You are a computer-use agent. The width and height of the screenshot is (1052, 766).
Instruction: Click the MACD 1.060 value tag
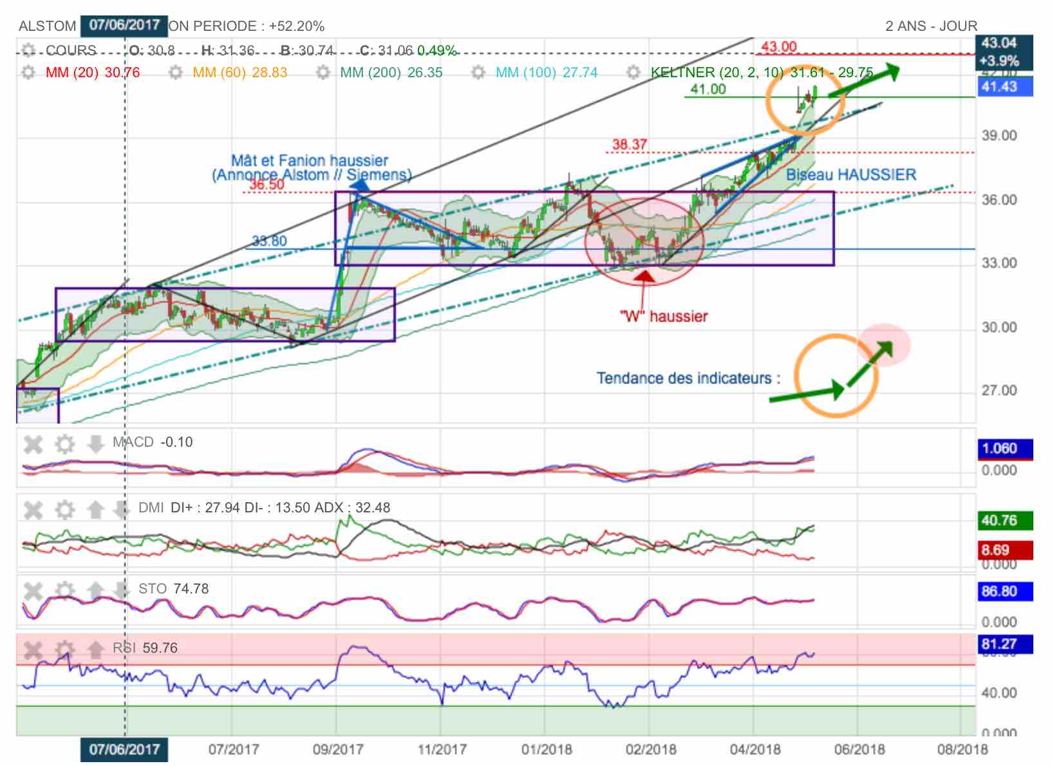(x=1005, y=449)
